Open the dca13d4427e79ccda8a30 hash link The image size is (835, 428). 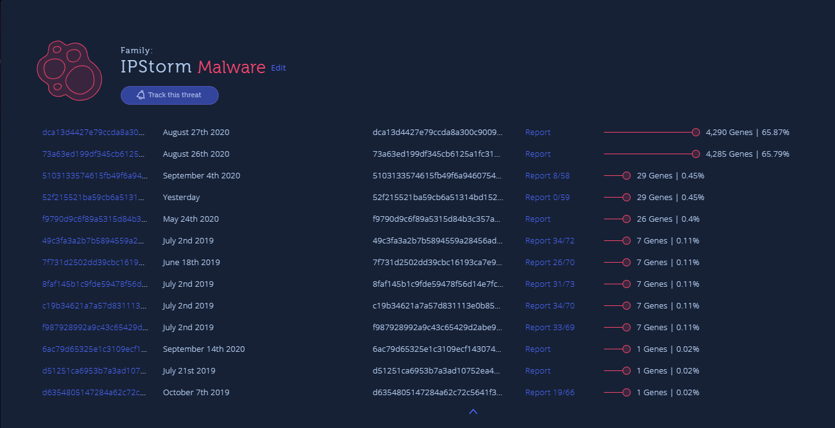point(94,133)
